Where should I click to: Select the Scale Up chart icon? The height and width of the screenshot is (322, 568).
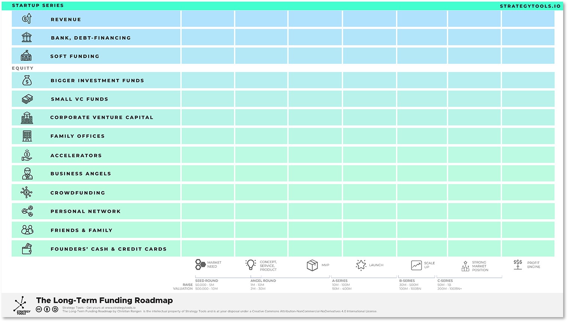coord(416,265)
